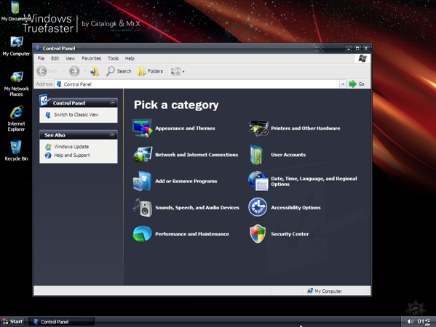Collapse the Control Panel side section

112,102
